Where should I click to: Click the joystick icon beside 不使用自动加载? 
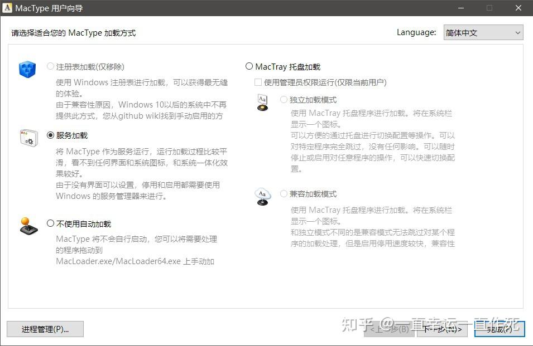pos(27,227)
